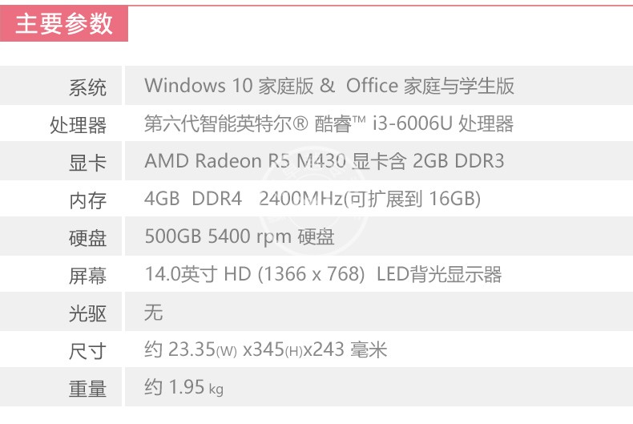633x424 pixels.
Task: Select the 光驱 row label
Action: coord(87,313)
